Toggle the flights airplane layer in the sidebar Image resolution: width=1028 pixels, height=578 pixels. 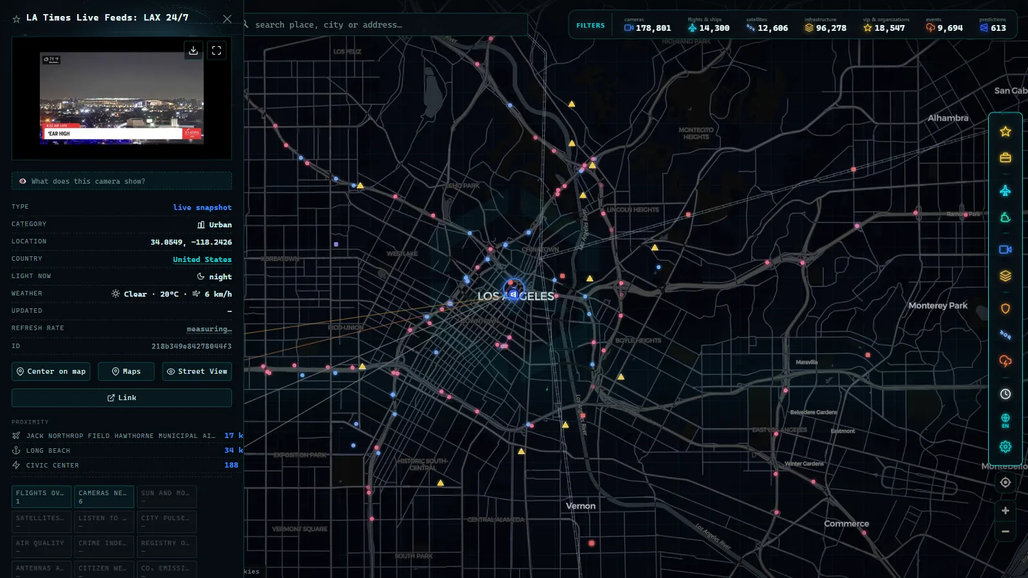tap(1006, 191)
